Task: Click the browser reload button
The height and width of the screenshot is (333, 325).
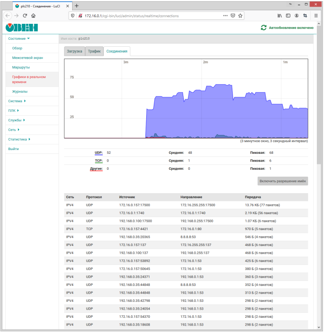Action: (x=25, y=16)
